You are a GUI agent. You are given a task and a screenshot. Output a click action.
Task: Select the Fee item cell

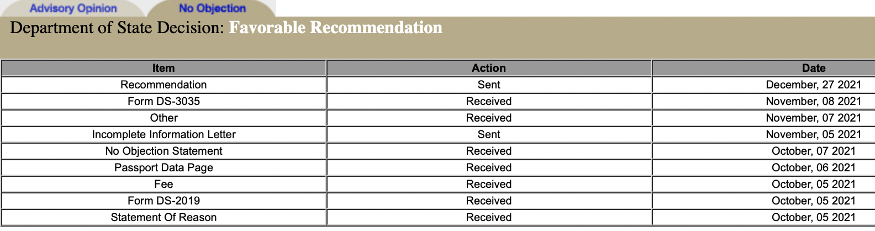click(164, 184)
